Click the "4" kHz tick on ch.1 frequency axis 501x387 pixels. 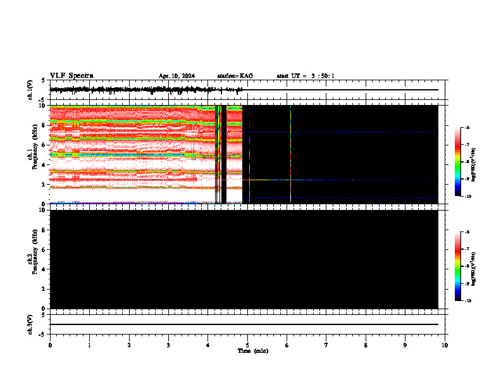[x=44, y=165]
